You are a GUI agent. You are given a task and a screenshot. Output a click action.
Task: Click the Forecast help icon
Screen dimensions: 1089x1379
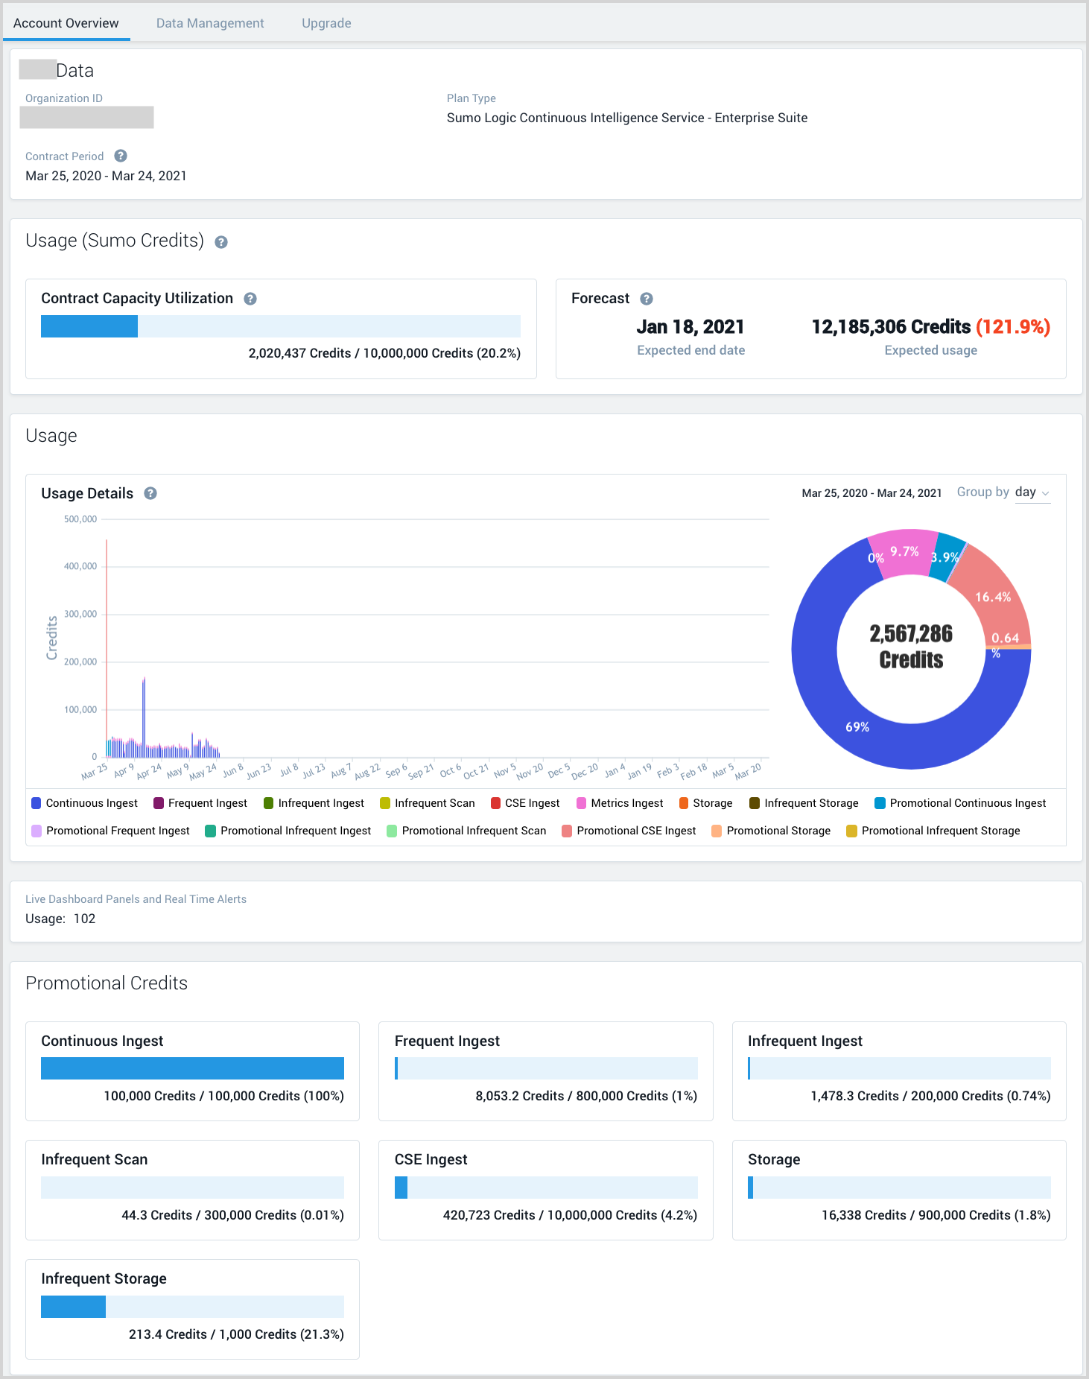647,299
